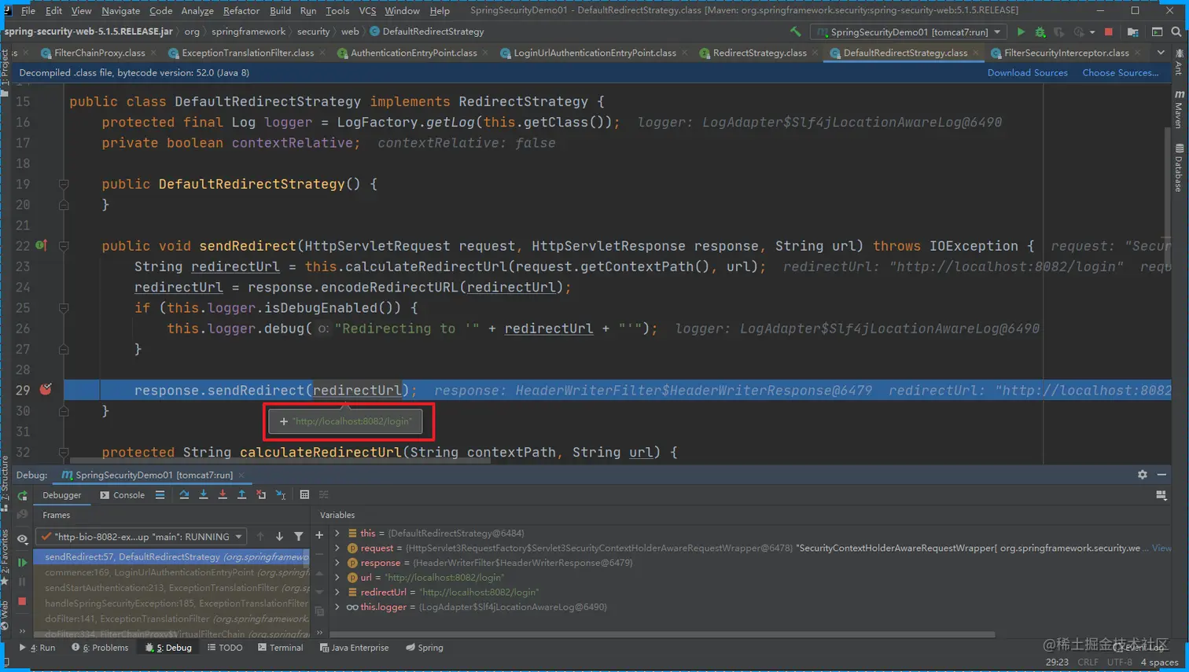Viewport: 1189px width, 672px height.
Task: Open the run configuration dropdown
Action: point(909,32)
